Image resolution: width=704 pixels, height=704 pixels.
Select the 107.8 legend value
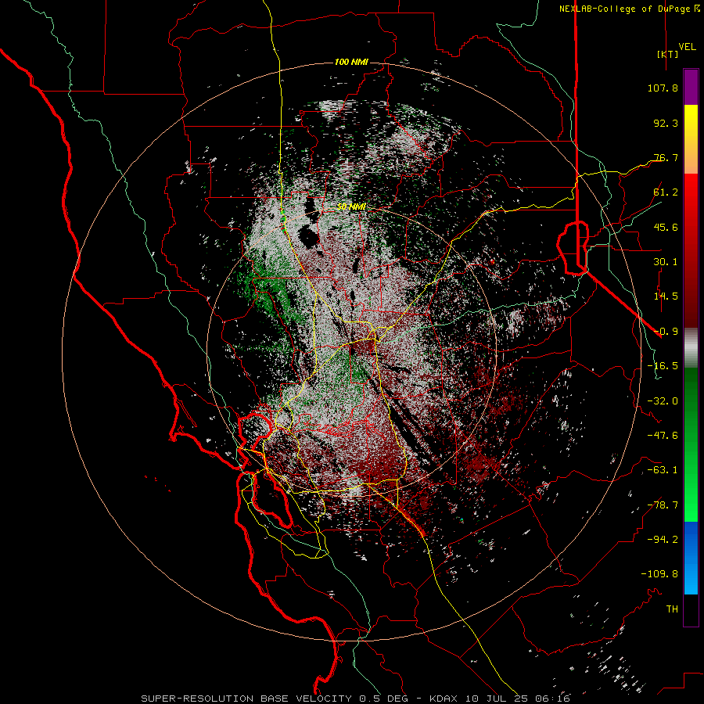coord(663,88)
